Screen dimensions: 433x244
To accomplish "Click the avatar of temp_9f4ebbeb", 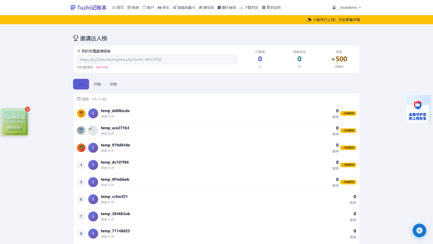I will coord(93,182).
